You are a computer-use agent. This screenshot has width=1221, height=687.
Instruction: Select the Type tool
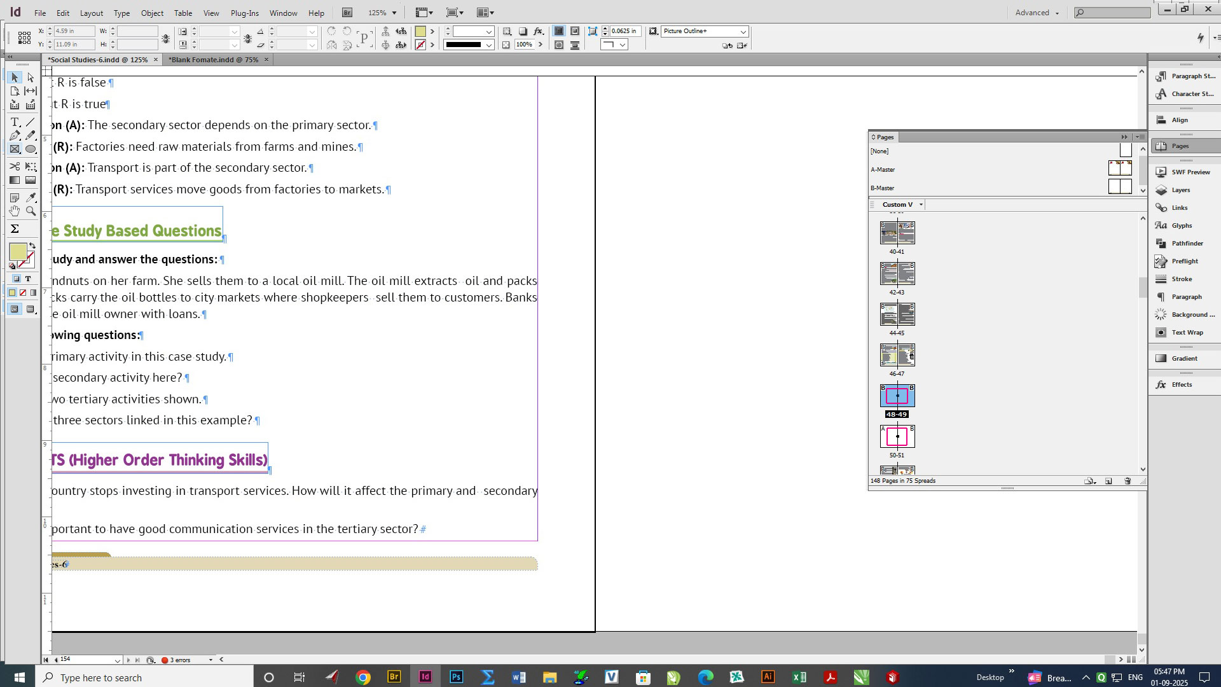pos(14,121)
